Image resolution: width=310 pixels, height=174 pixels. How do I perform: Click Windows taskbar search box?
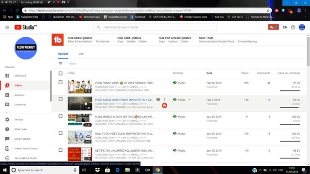point(44,170)
